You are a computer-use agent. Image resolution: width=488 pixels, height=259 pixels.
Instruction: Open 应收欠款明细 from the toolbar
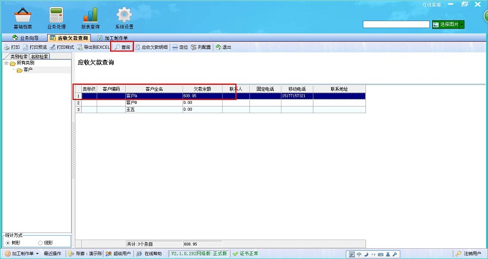tap(151, 48)
